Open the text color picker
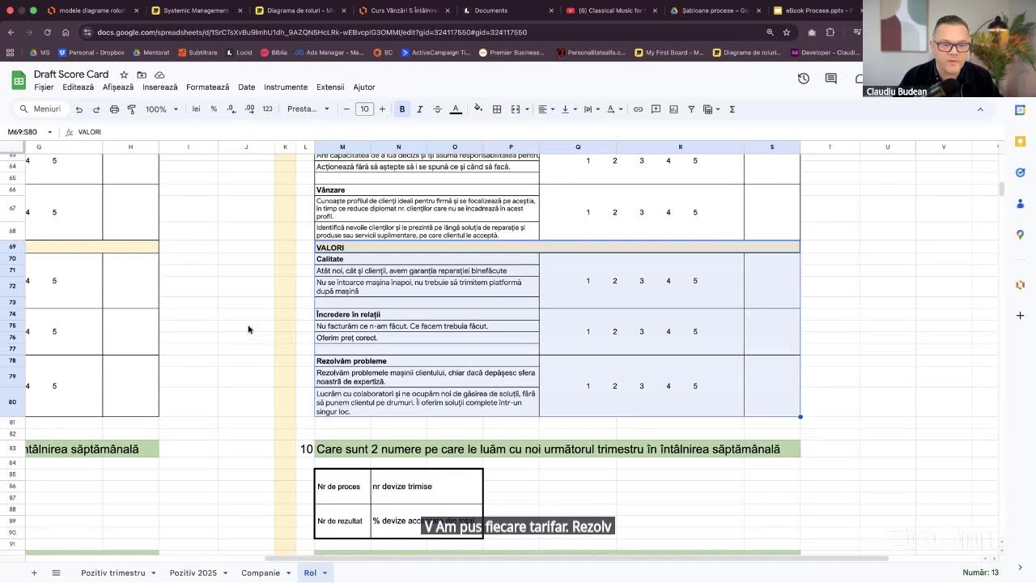1036x583 pixels. [x=456, y=109]
